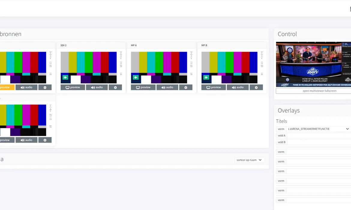The width and height of the screenshot is (351, 210).
Task: Open the gear settings for MP A
Action: tap(186, 87)
